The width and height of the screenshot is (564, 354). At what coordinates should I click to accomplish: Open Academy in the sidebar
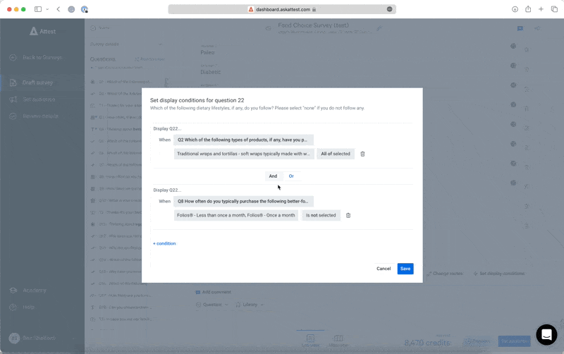tap(34, 291)
